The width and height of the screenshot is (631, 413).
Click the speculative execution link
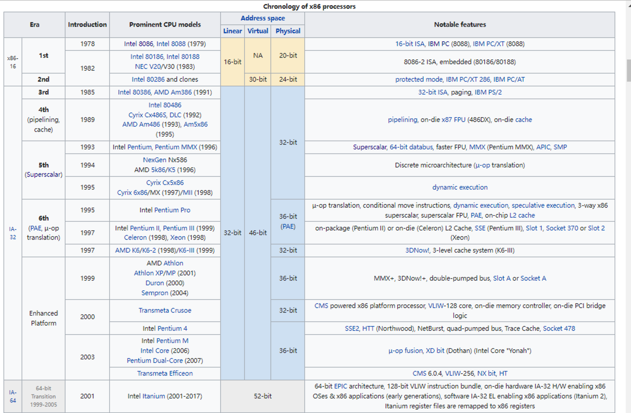click(x=543, y=205)
